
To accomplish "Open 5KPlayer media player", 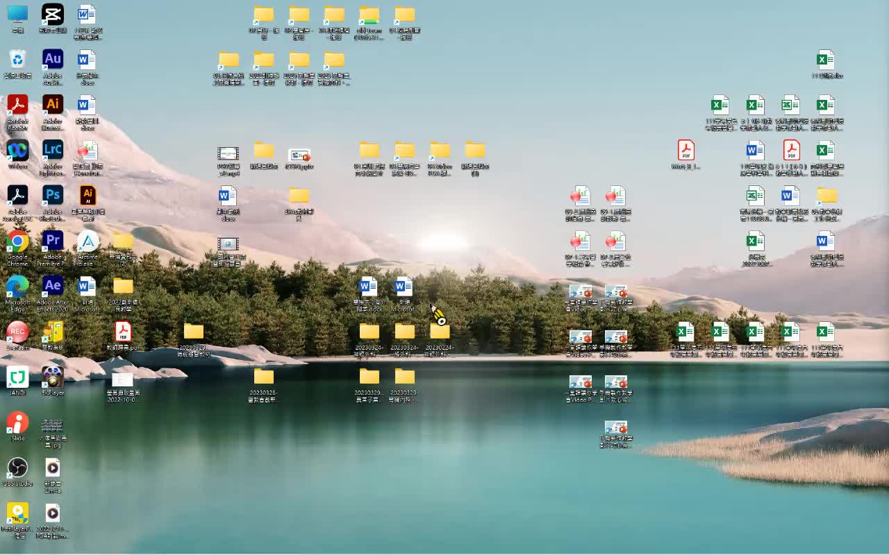I will point(52,378).
